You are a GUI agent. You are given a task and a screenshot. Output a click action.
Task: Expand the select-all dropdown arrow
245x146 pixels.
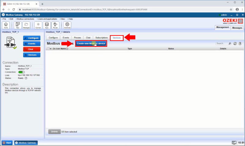tap(51, 49)
